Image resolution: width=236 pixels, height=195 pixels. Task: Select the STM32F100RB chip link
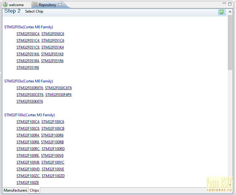[x=52, y=142]
